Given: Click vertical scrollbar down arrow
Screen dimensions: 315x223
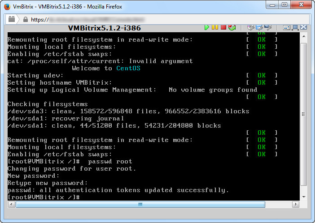Looking at the screenshot, I should (304, 197).
